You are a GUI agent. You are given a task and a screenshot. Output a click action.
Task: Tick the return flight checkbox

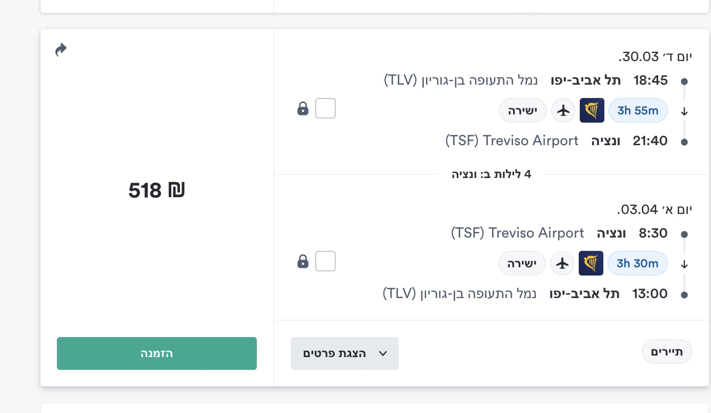(326, 262)
